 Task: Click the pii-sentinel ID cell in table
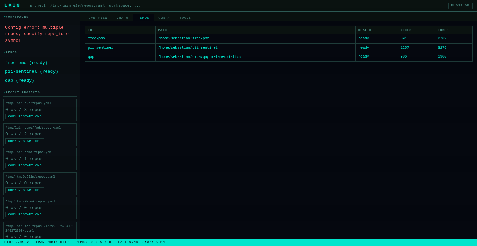click(120, 48)
